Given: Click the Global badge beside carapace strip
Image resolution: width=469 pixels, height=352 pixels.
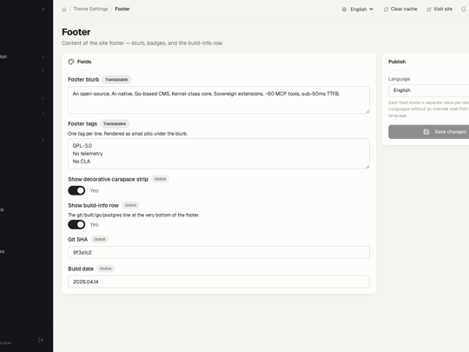Looking at the screenshot, I should click(161, 179).
